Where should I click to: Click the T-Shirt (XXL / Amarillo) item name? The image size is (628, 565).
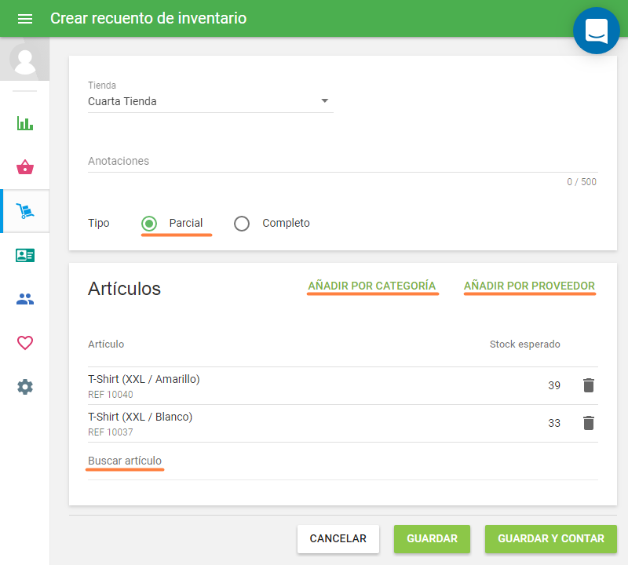pyautogui.click(x=144, y=379)
